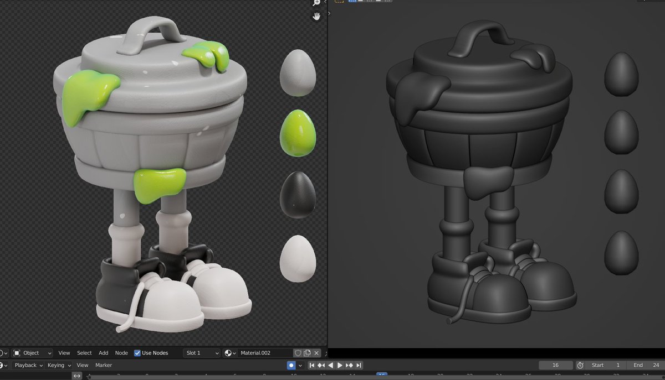This screenshot has width=665, height=380.
Task: Toggle the preview range clock icon
Action: click(580, 365)
